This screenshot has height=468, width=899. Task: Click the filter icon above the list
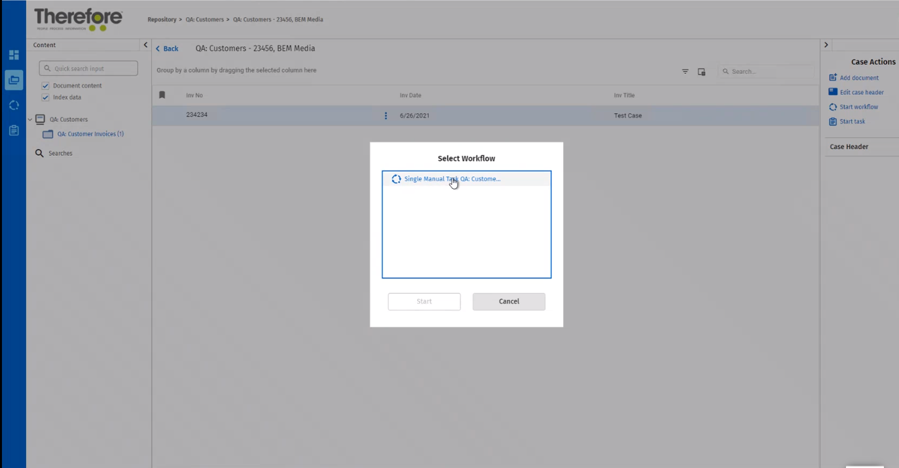pyautogui.click(x=685, y=72)
